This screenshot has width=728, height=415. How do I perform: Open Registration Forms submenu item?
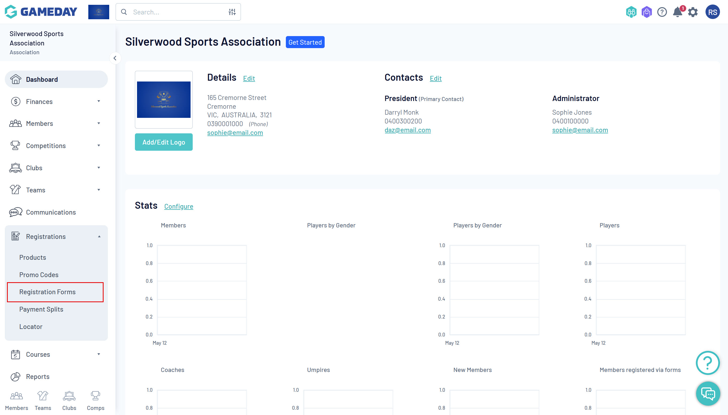(x=47, y=292)
